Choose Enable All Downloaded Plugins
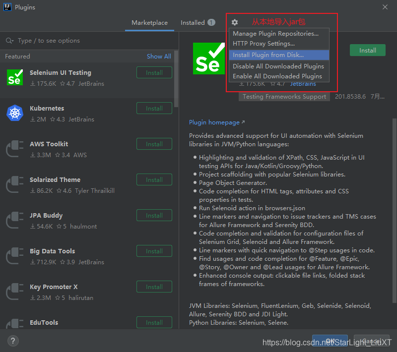This screenshot has width=397, height=352. click(x=279, y=76)
